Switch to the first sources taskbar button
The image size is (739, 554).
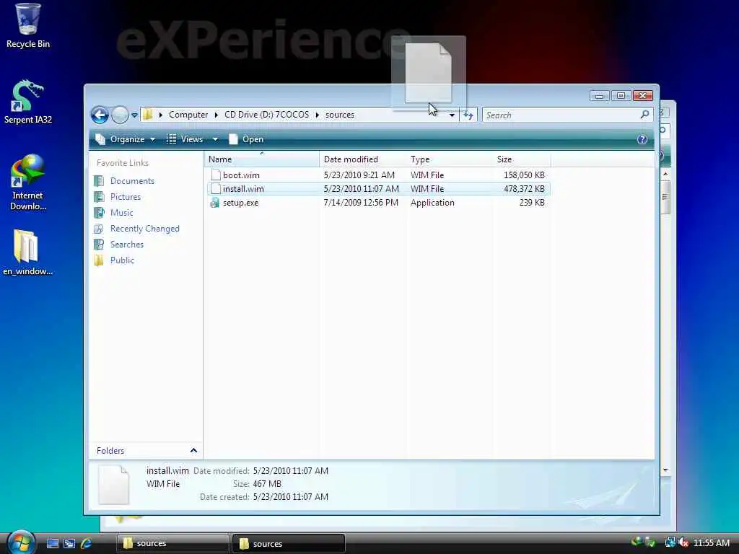(172, 544)
